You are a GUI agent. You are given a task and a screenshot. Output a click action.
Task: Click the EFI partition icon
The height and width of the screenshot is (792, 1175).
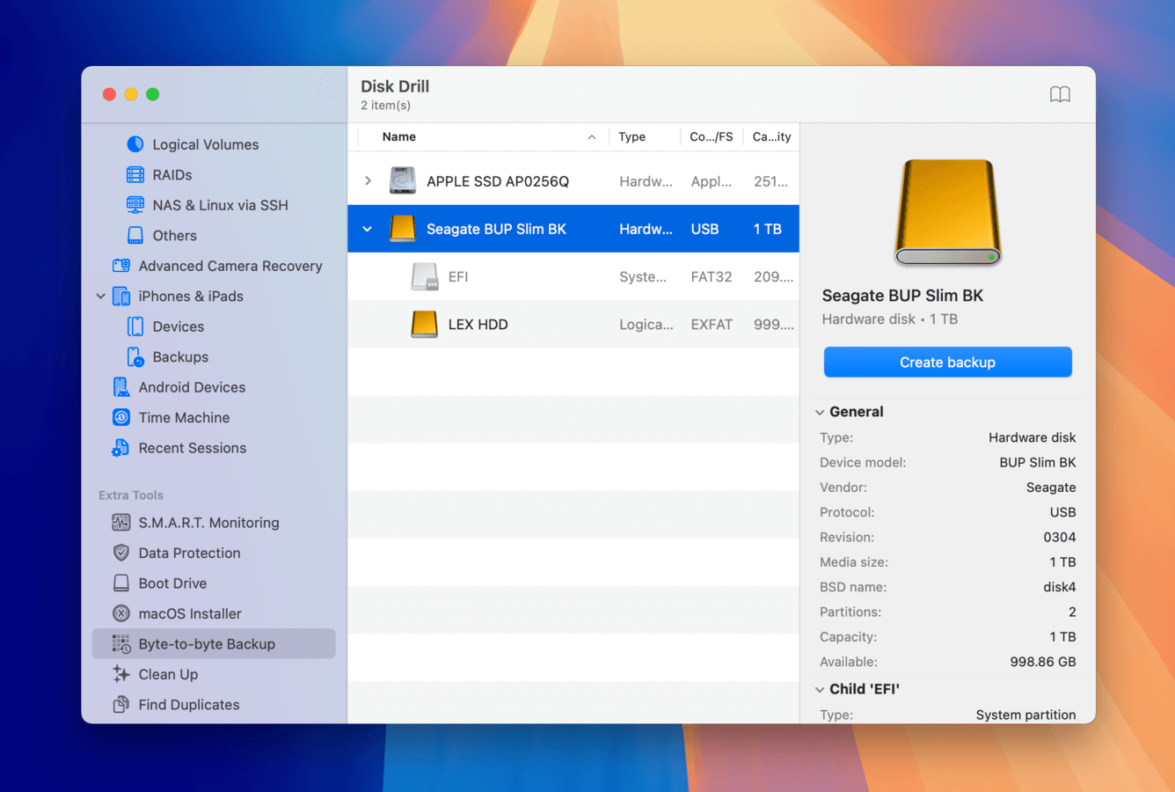click(425, 276)
